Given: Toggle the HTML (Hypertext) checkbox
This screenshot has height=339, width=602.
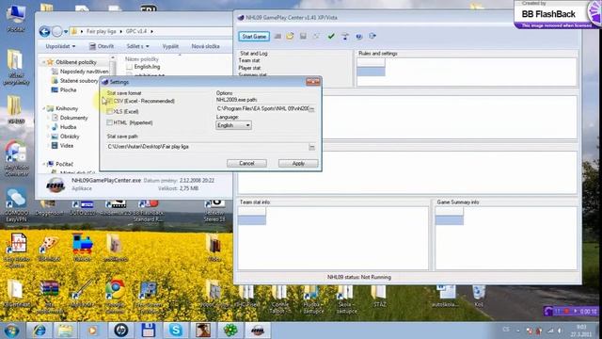Looking at the screenshot, I should tap(109, 122).
